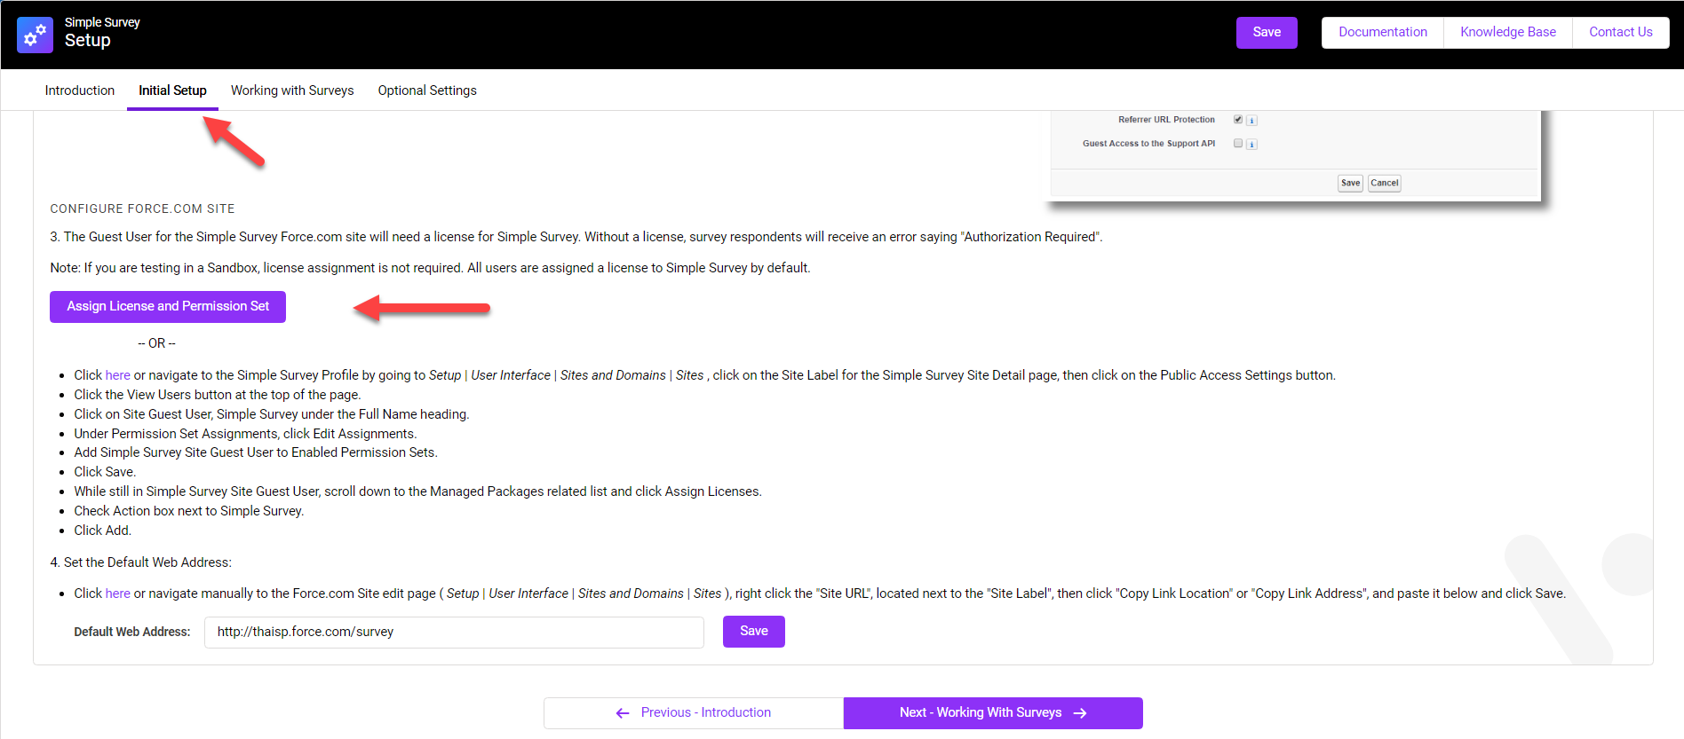Click 'Add Simple Survey Site Guest User' bullet
The width and height of the screenshot is (1684, 739).
point(256,452)
